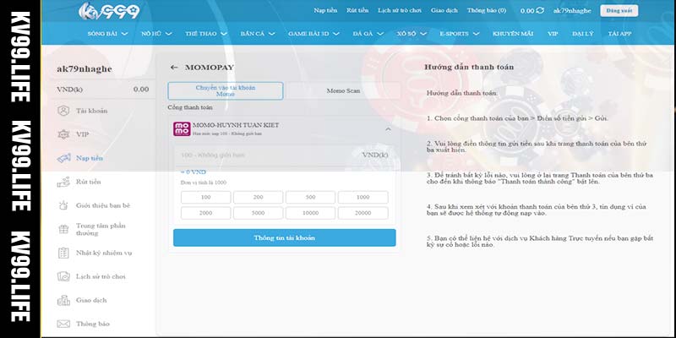This screenshot has width=676, height=338.
Task: Go back using the MOMOPAY arrow
Action: pos(174,67)
